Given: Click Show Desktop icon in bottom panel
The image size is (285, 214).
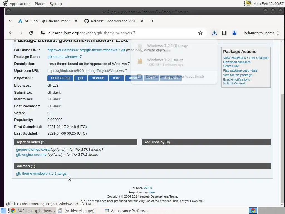Looking at the screenshot, I should tap(3, 211).
